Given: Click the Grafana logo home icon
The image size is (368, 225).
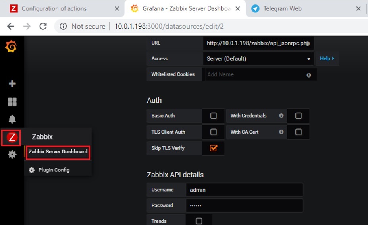Looking at the screenshot, I should point(11,47).
